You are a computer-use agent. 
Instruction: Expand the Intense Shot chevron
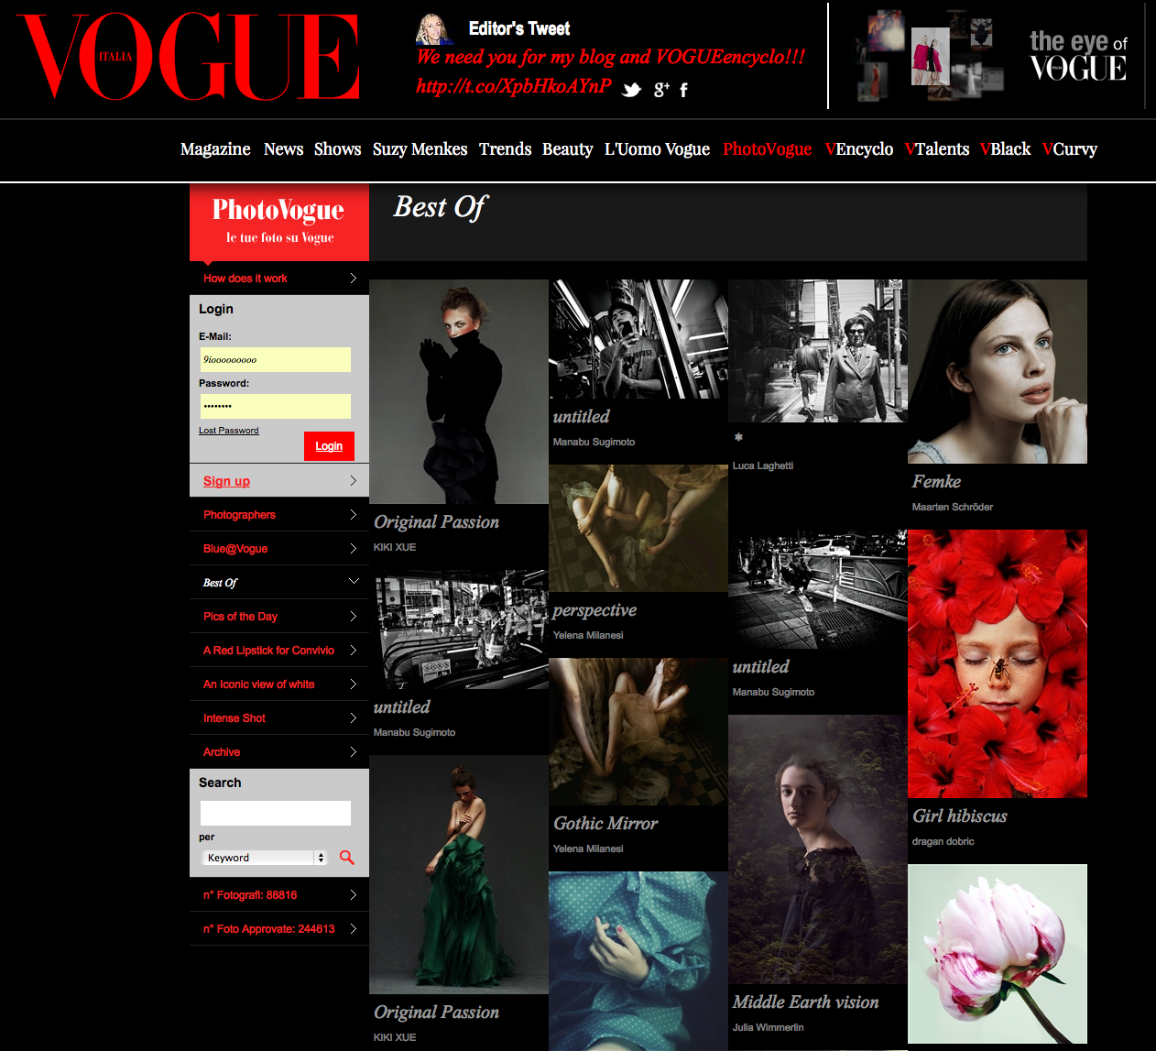coord(354,717)
